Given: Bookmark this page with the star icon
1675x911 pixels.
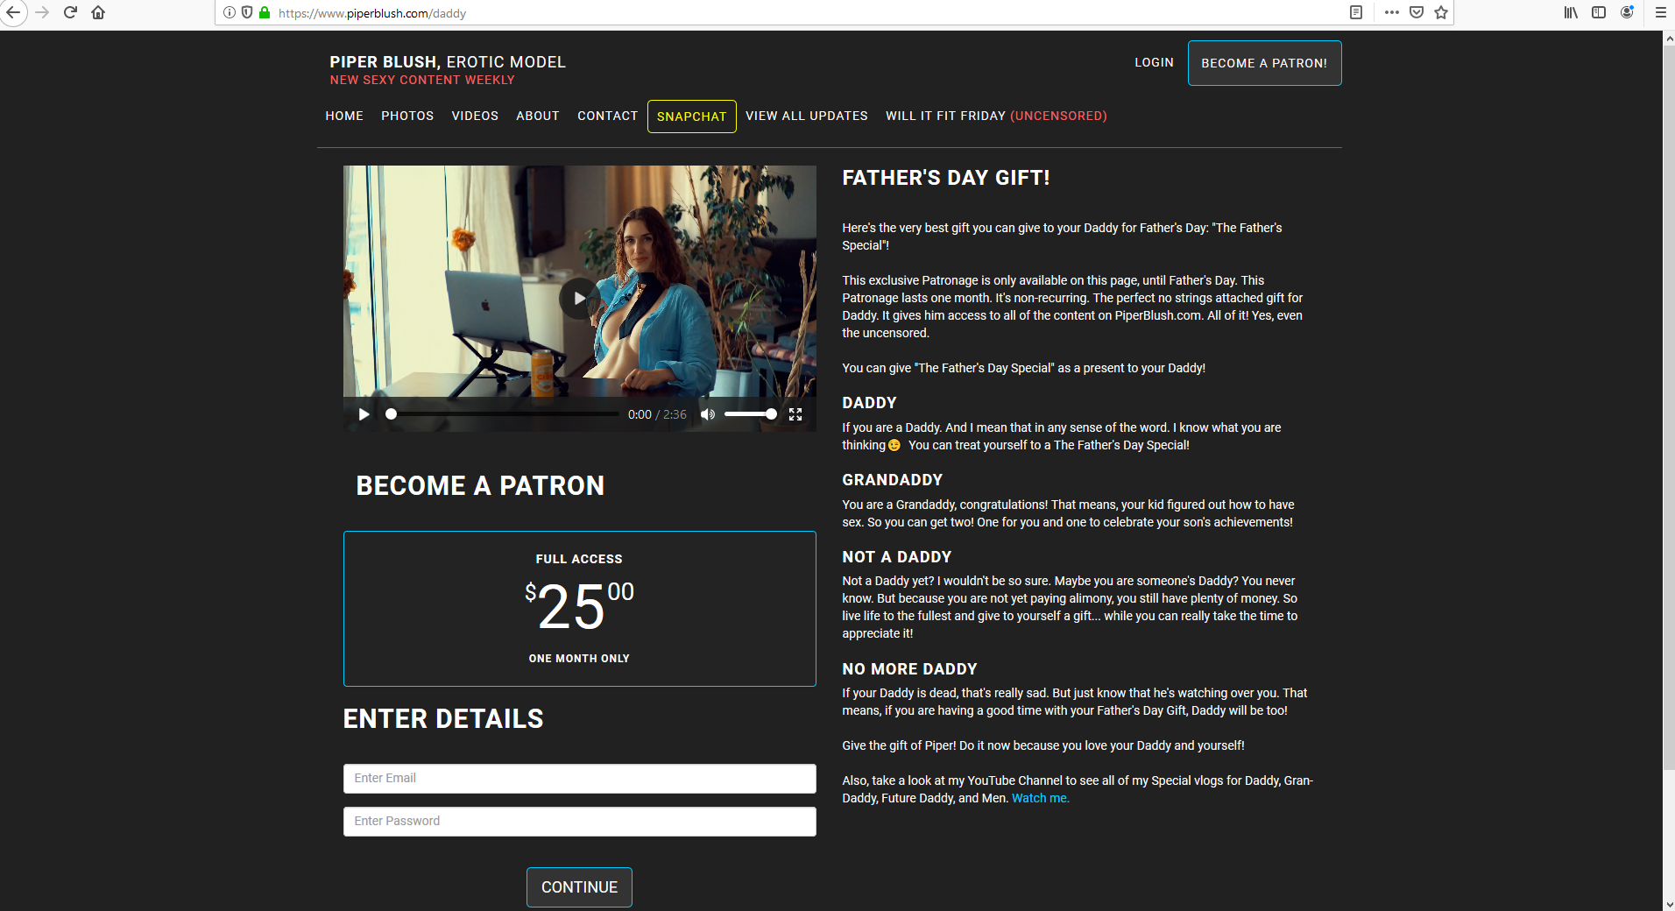Looking at the screenshot, I should pos(1441,12).
